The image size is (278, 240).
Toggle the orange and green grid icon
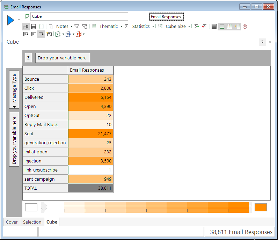click(229, 27)
